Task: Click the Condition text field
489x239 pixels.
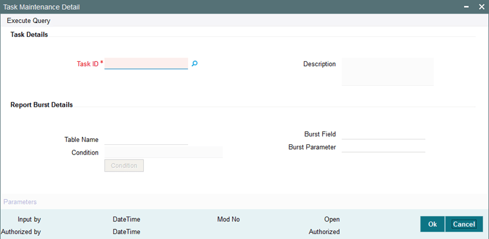Action: tap(164, 152)
